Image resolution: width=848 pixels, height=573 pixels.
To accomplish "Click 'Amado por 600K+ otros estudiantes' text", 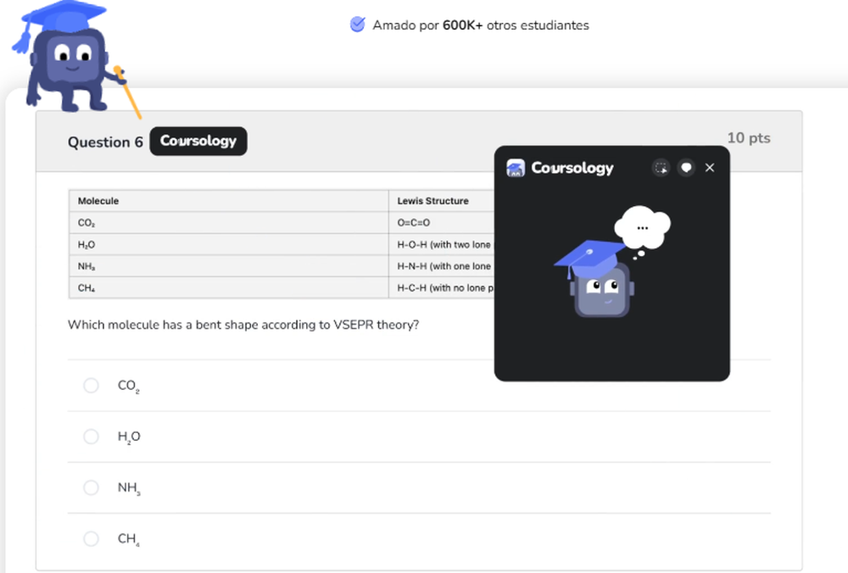I will click(x=481, y=25).
